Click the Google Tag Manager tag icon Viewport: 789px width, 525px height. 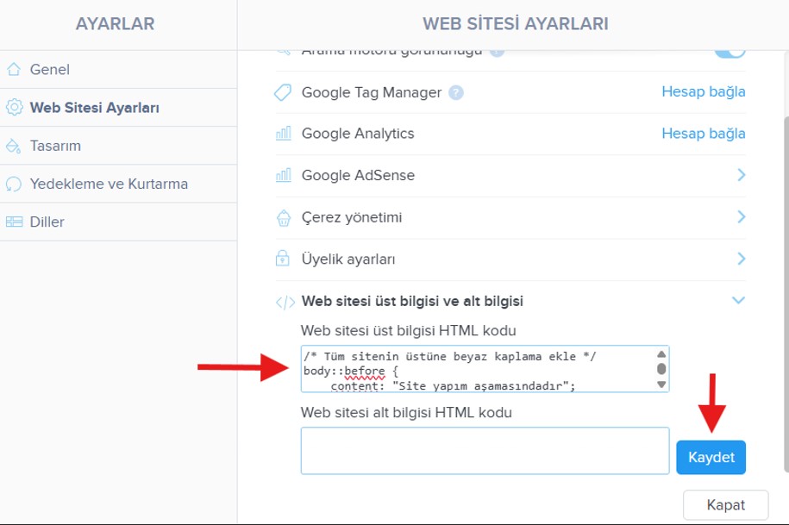pos(283,92)
